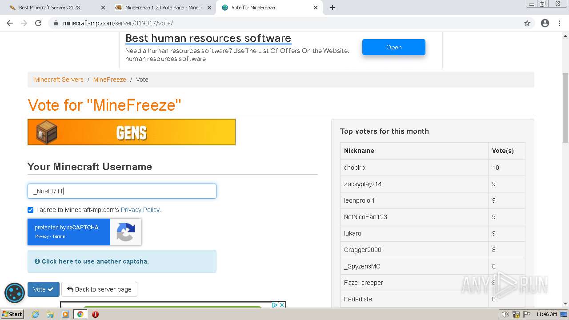Click the MineFreeze GENS banner image
The image size is (569, 320).
pos(132,132)
